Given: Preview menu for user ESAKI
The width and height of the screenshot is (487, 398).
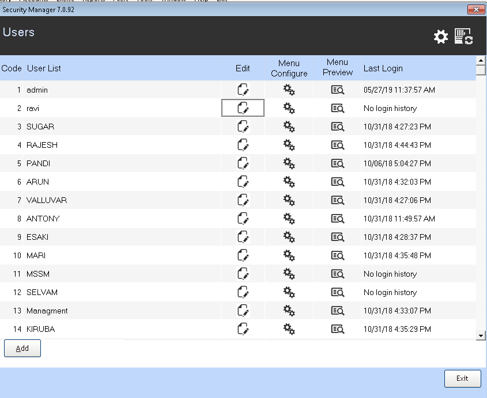Looking at the screenshot, I should (x=337, y=237).
